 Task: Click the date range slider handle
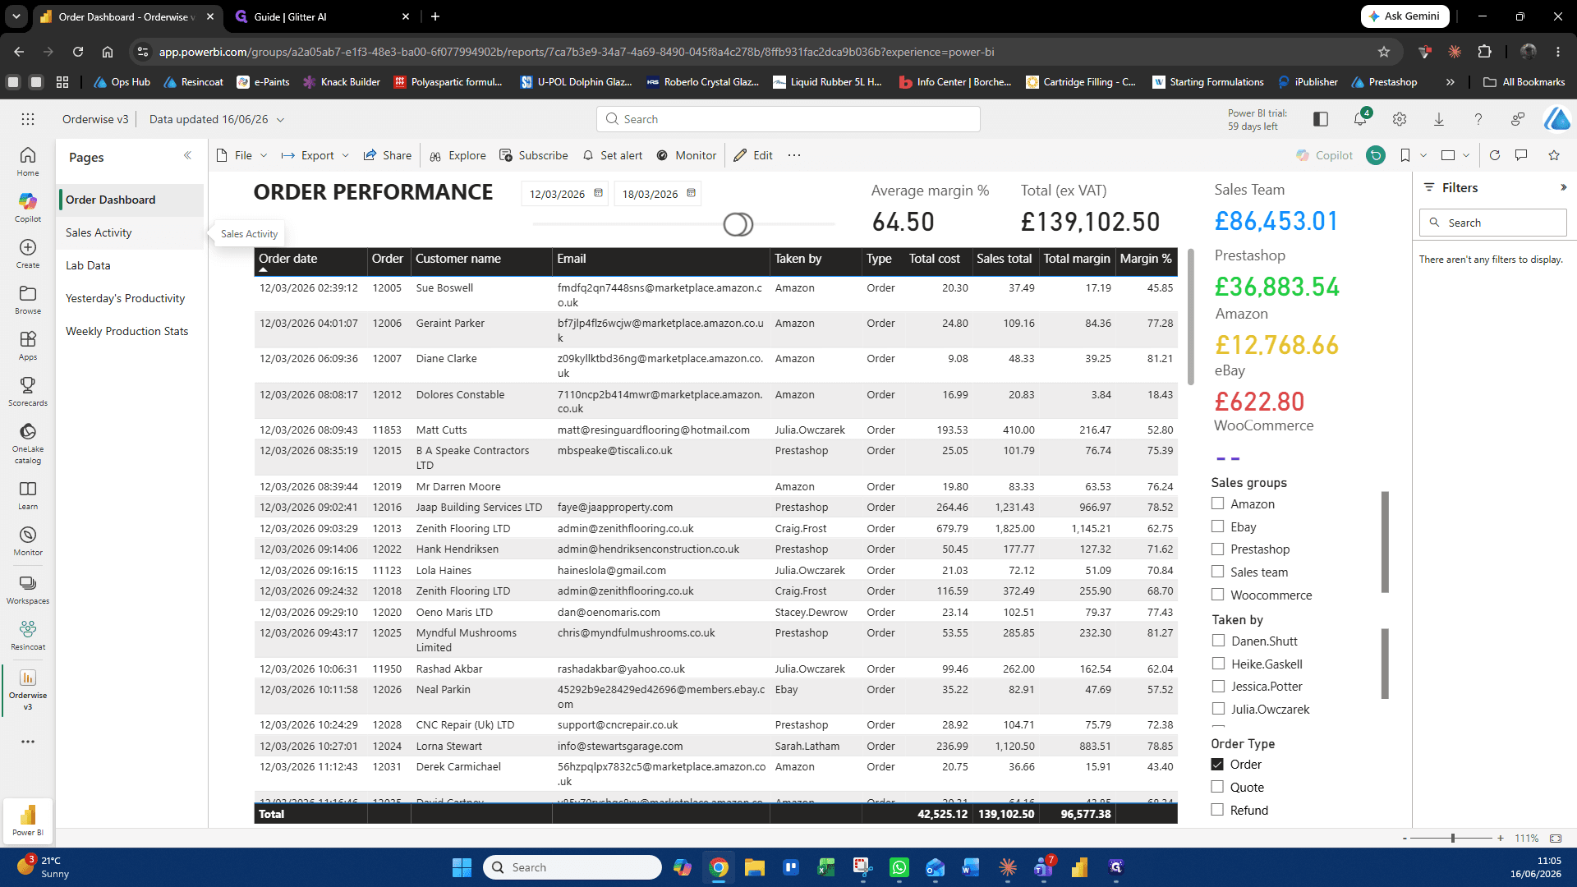[x=738, y=224]
